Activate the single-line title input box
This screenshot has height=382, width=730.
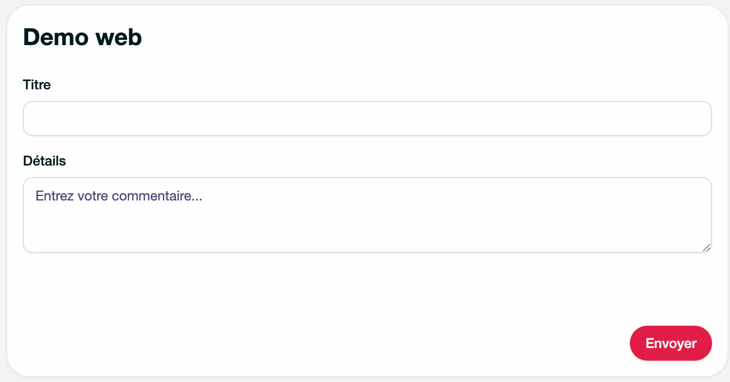367,118
